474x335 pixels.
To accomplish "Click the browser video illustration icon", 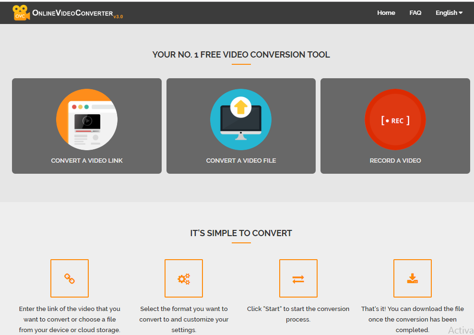I will pos(87,120).
